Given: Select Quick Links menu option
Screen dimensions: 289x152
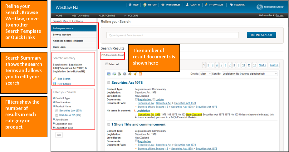Looking at the screenshot, I should click(x=74, y=47).
